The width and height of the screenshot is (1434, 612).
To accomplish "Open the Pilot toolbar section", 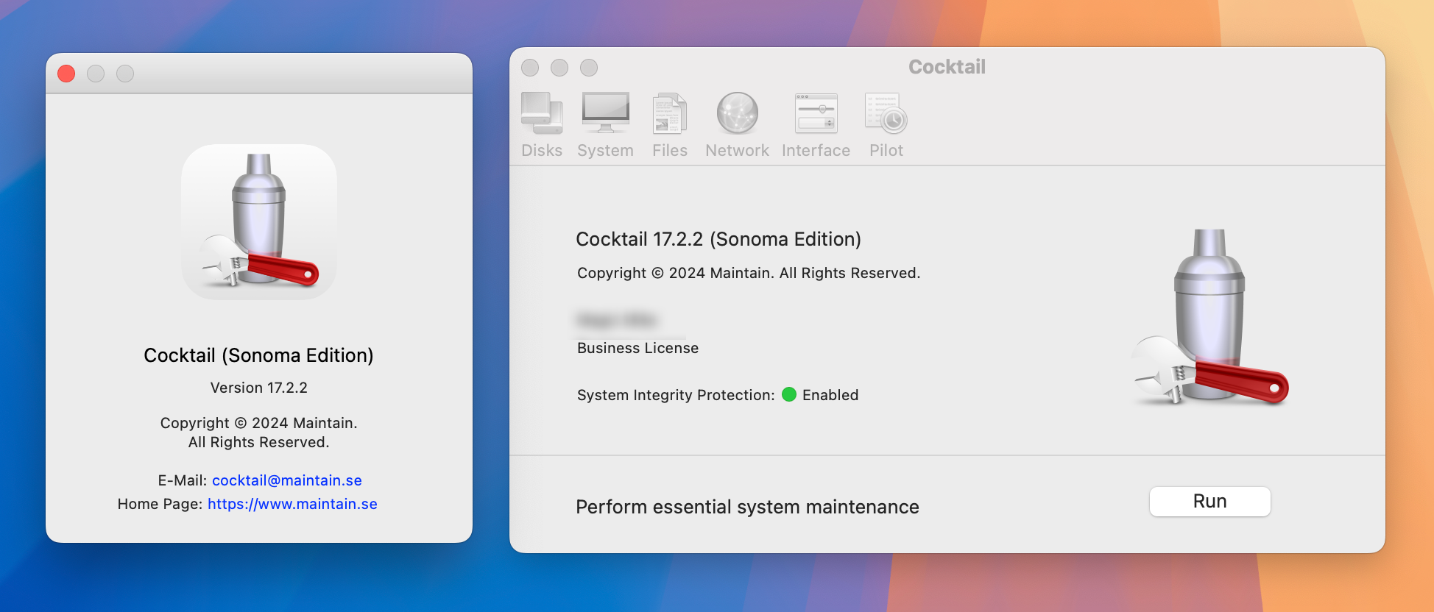I will (886, 125).
